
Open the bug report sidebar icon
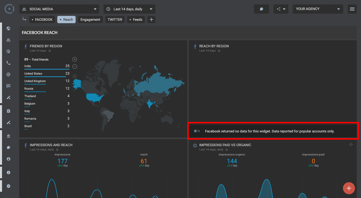click(9, 186)
